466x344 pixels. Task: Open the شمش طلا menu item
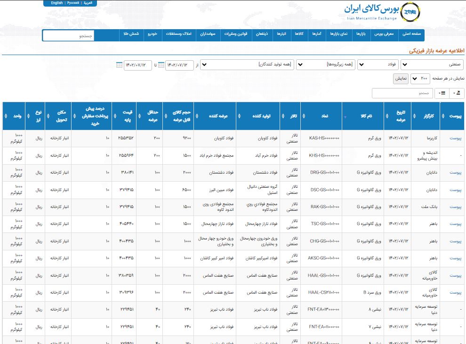131,34
